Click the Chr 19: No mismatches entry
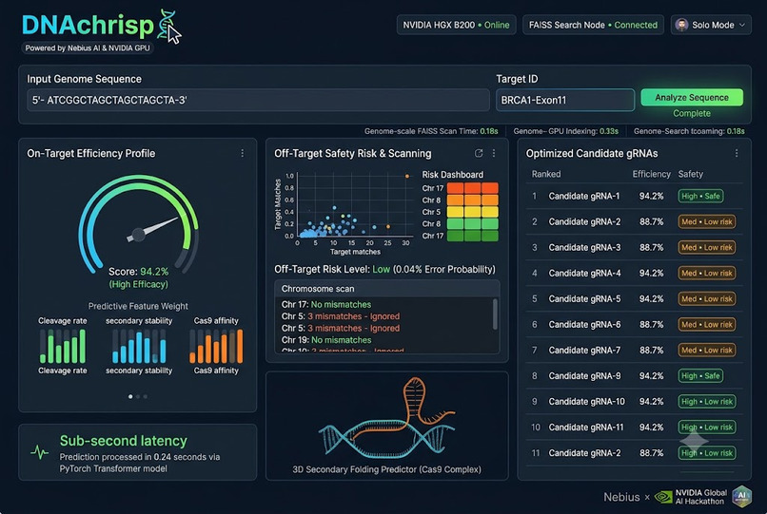The image size is (767, 514). pyautogui.click(x=326, y=340)
